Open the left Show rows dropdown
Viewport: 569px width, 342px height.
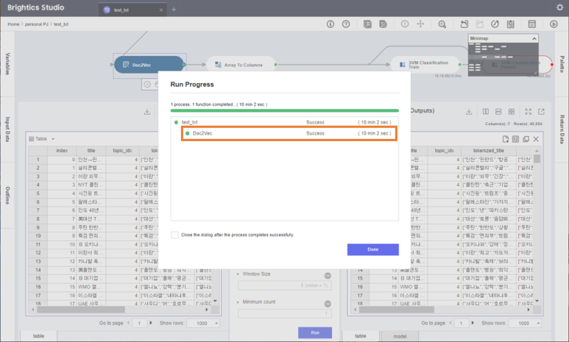[204, 323]
